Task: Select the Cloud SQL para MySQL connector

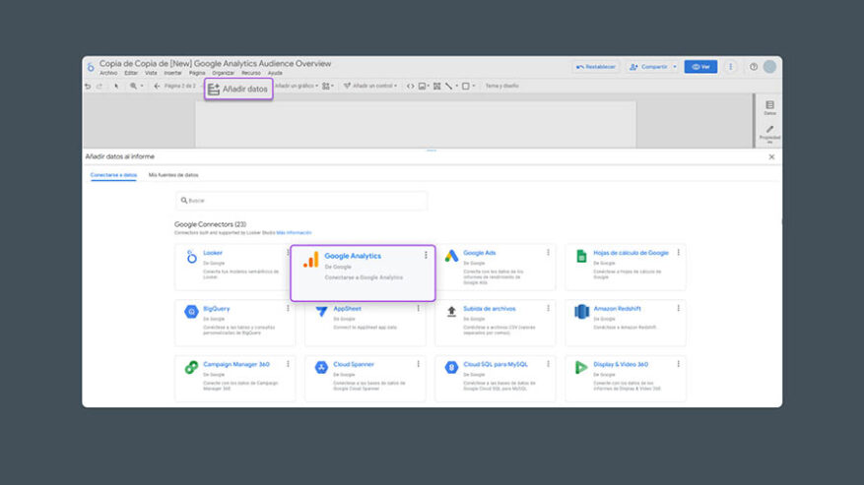Action: pyautogui.click(x=495, y=378)
